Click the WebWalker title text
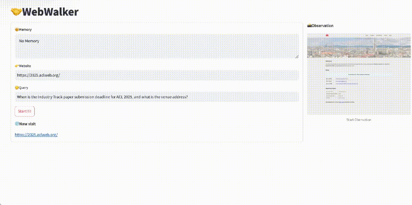Screen dimensions: 412x205 (x=50, y=12)
